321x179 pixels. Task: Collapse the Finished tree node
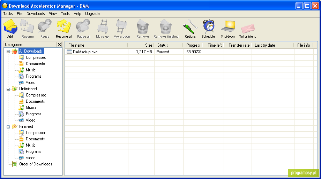[x=8, y=127]
